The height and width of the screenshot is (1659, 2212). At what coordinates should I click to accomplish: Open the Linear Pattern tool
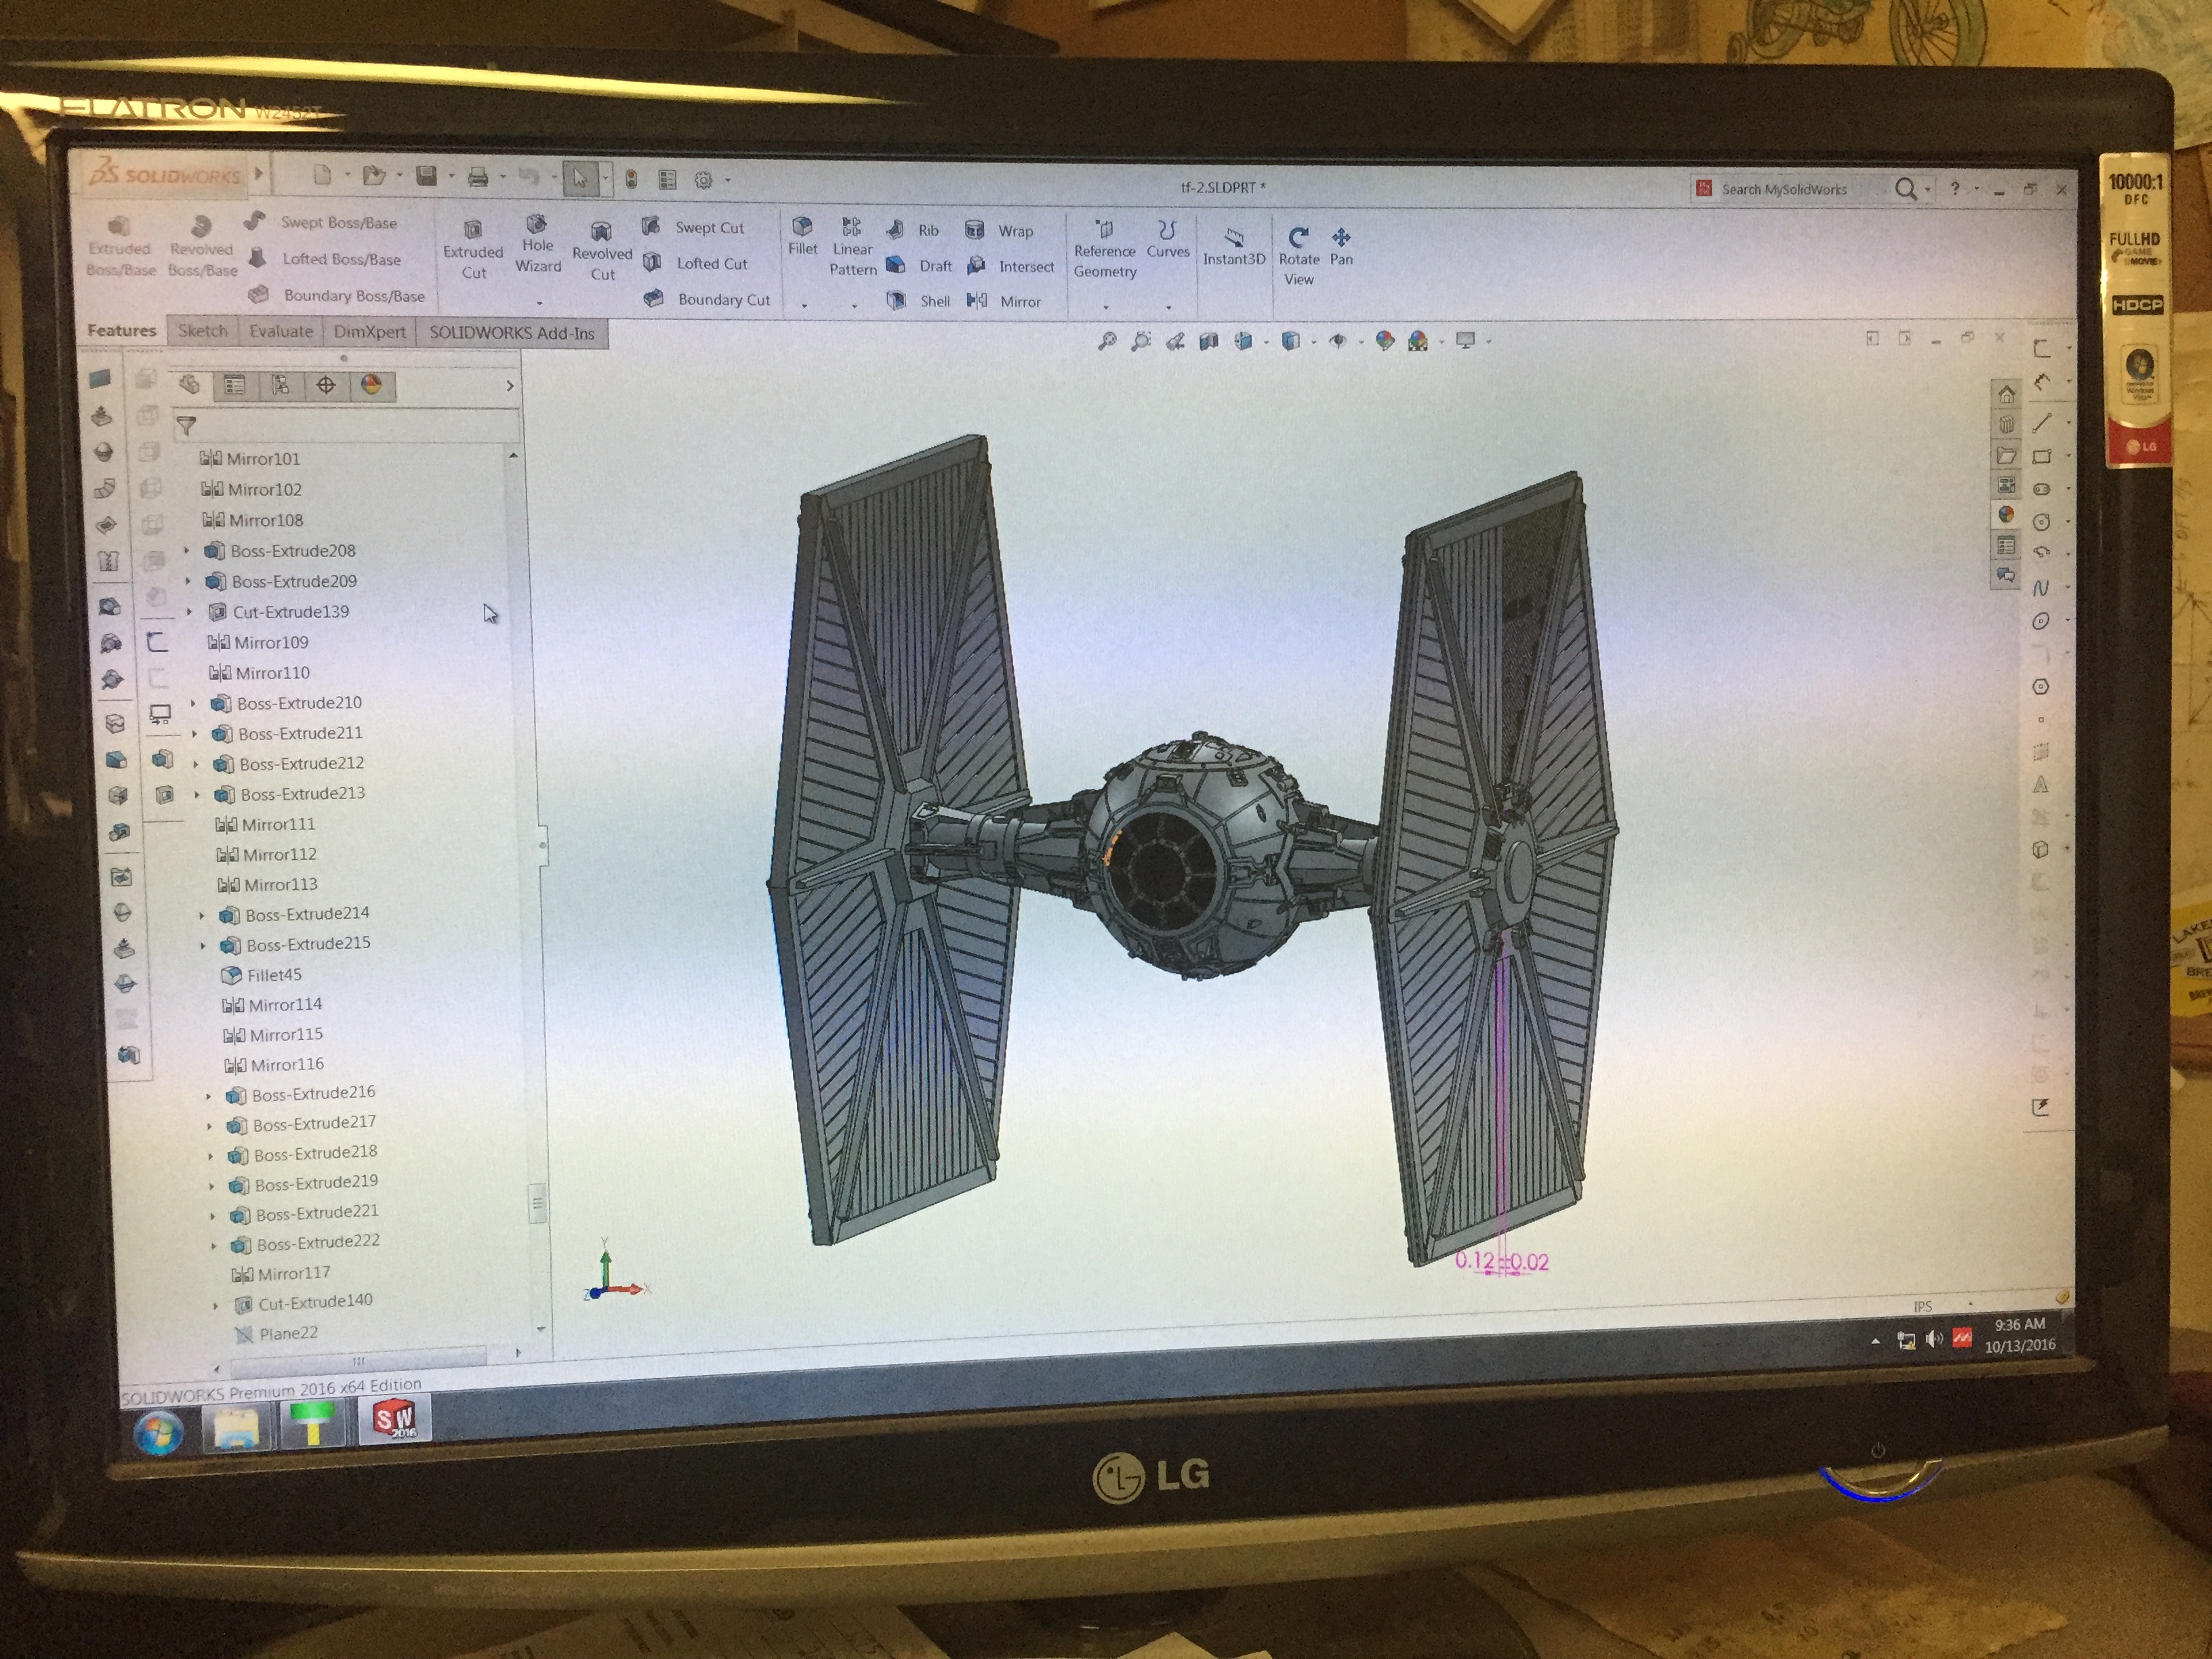coord(852,246)
